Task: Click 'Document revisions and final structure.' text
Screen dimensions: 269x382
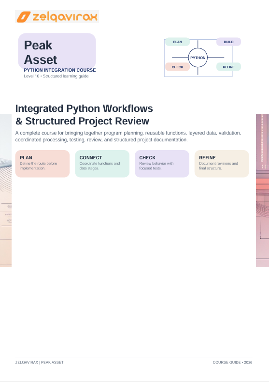Action: pos(218,166)
